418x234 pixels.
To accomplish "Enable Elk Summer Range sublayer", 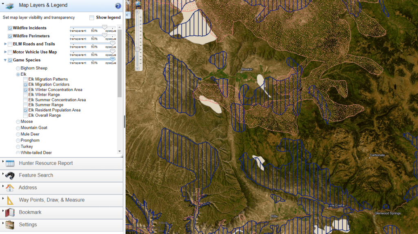I will point(26,105).
